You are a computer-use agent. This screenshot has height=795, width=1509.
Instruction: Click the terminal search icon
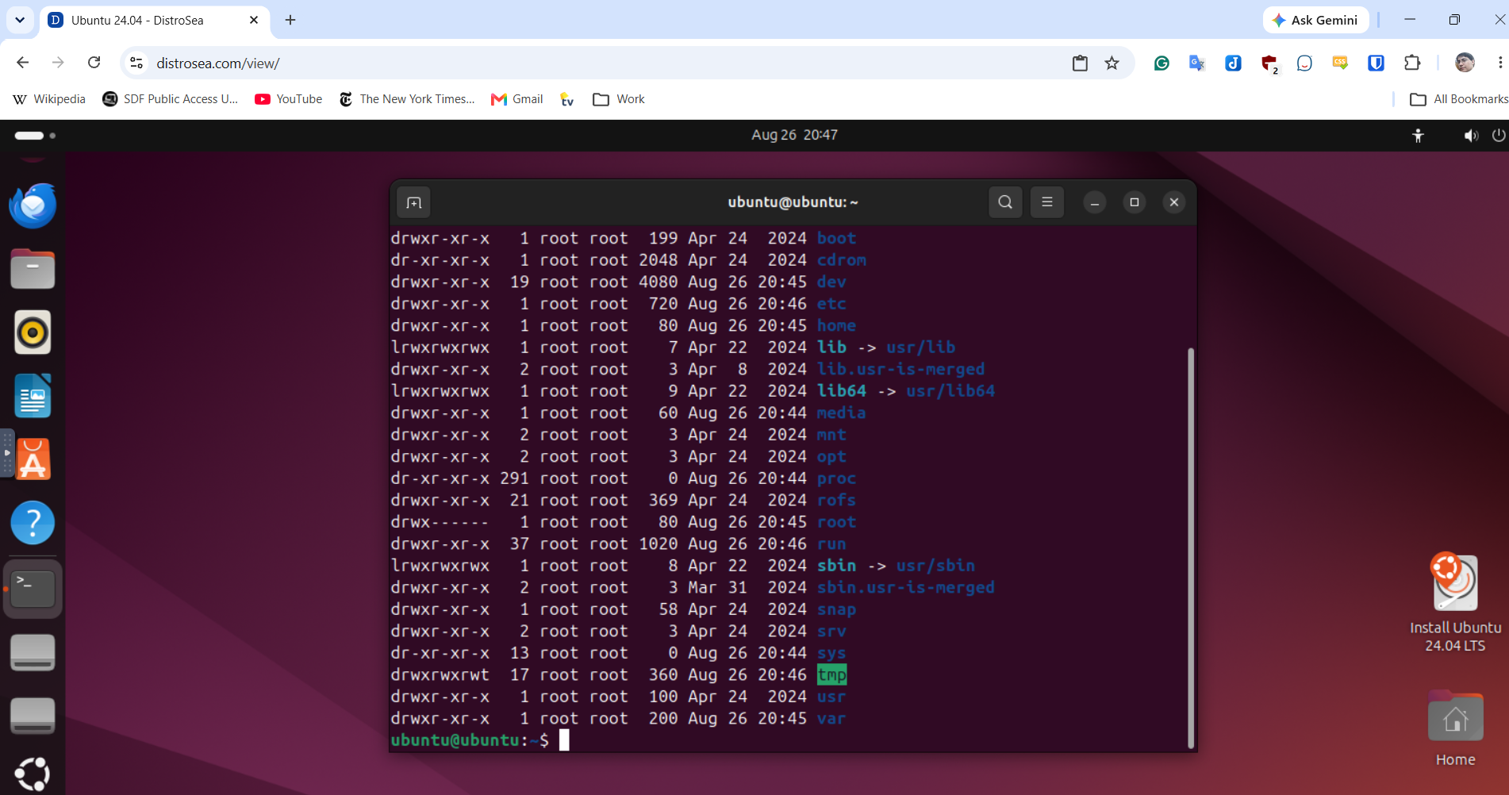[1005, 202]
